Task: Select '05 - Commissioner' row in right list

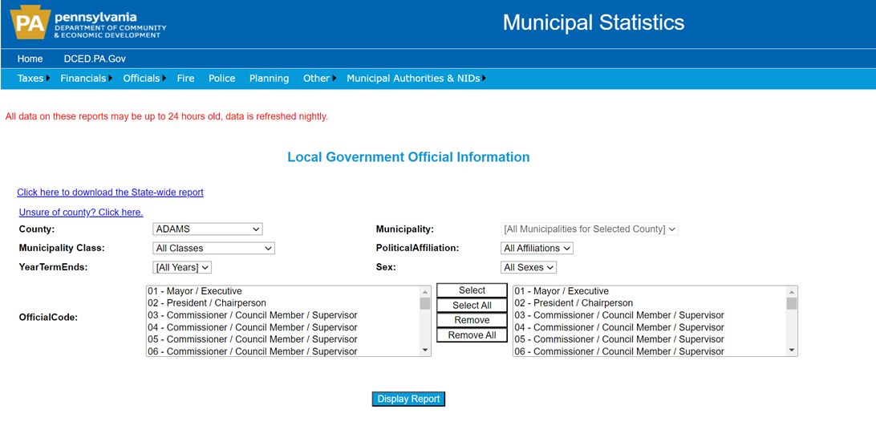Action: (650, 339)
